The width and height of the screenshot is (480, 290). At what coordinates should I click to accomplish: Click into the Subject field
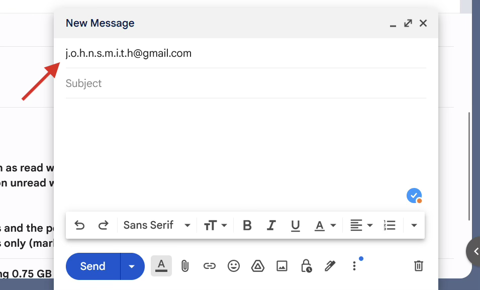coord(245,83)
